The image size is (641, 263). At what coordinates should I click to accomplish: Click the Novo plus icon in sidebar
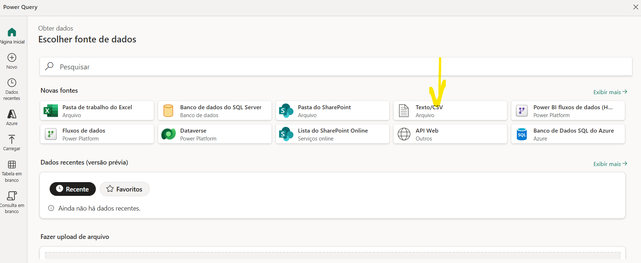(12, 57)
